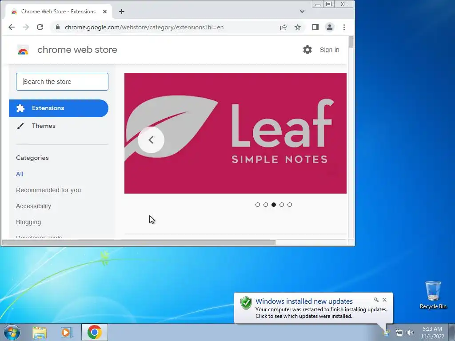Open the web store settings gear

pos(307,50)
